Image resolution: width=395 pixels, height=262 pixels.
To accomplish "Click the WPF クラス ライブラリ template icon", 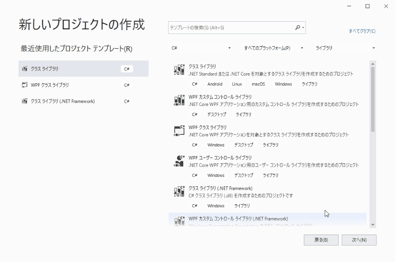I will point(179,131).
